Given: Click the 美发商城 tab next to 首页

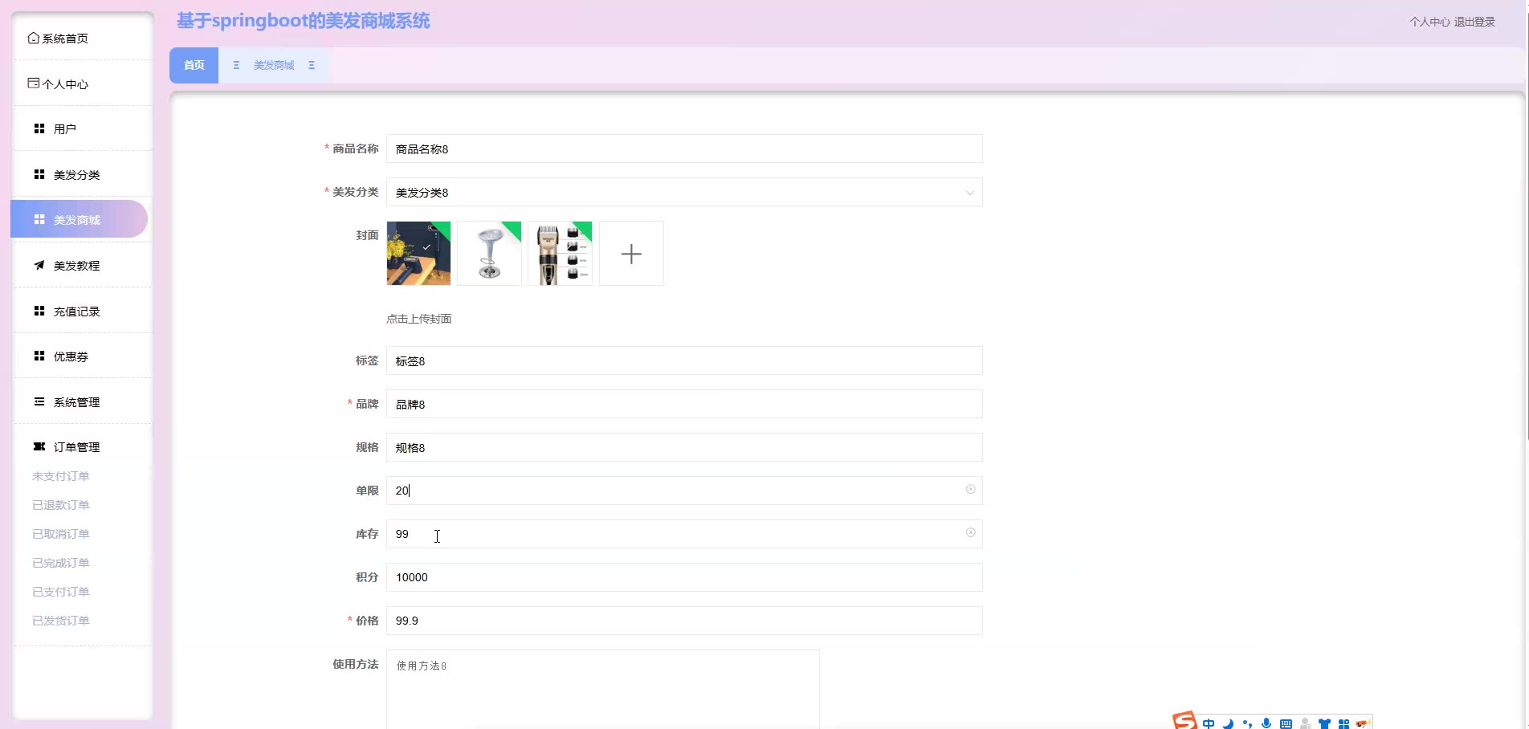Looking at the screenshot, I should [x=274, y=65].
